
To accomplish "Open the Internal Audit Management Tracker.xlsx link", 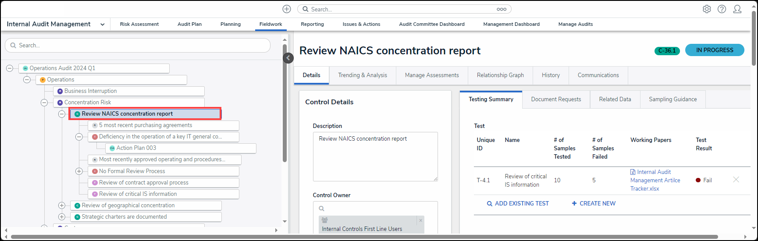I will [655, 180].
